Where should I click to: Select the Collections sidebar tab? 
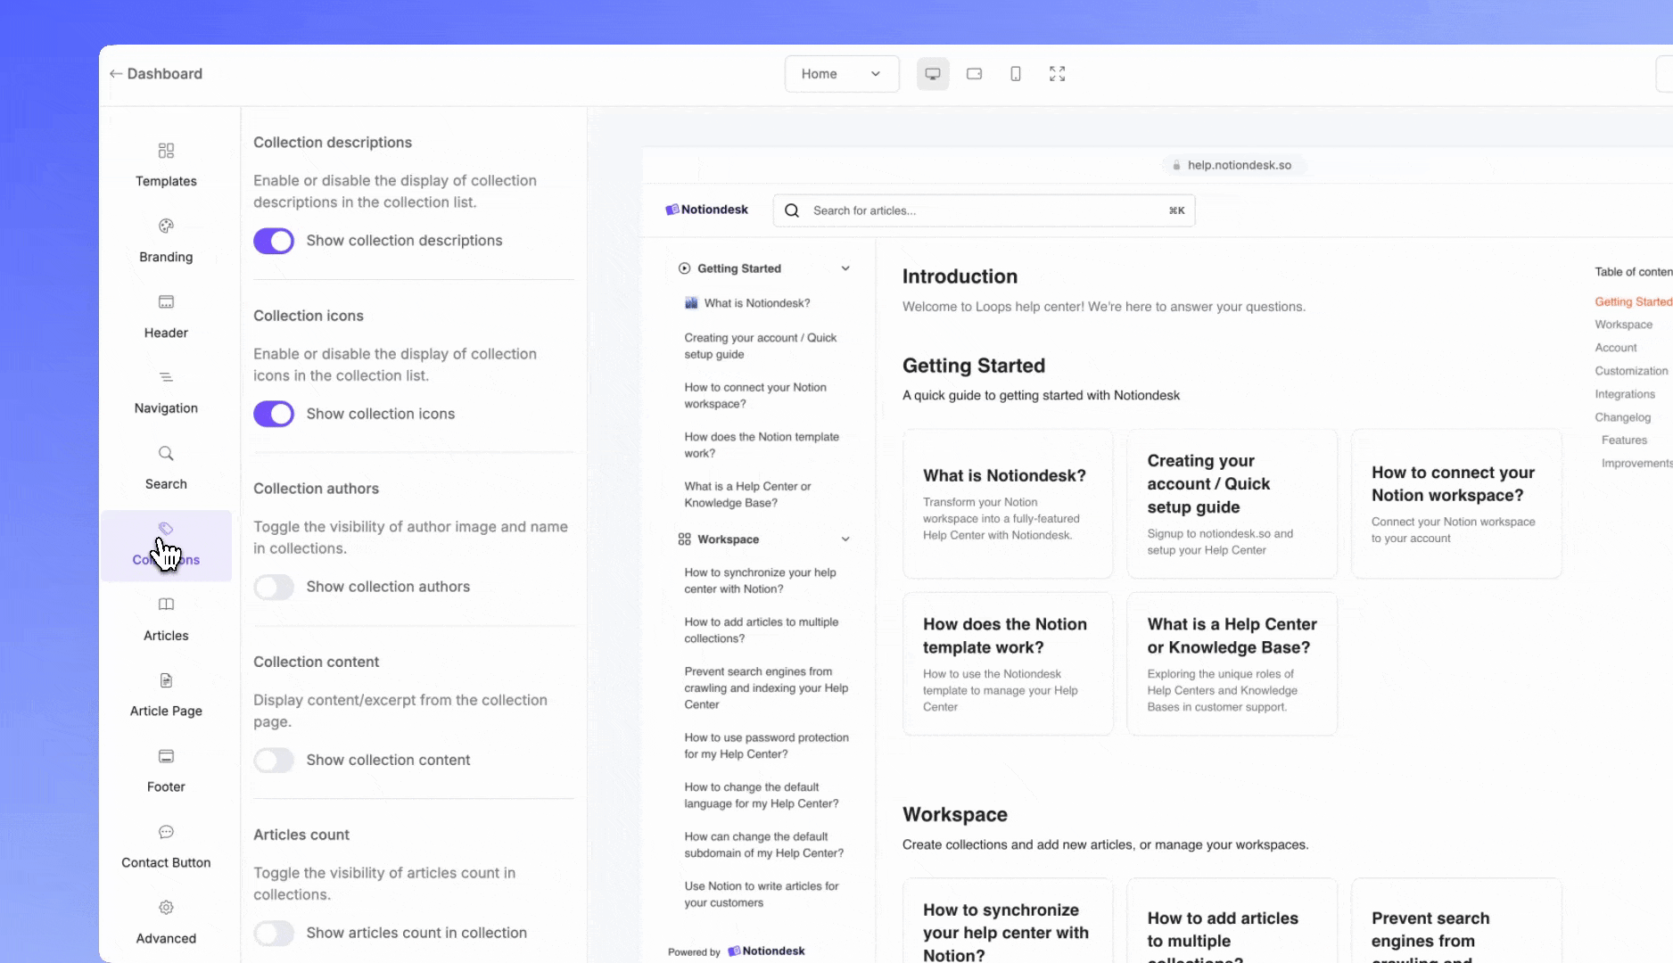point(166,546)
